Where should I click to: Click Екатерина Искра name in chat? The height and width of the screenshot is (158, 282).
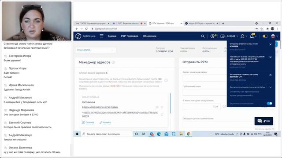[20, 56]
